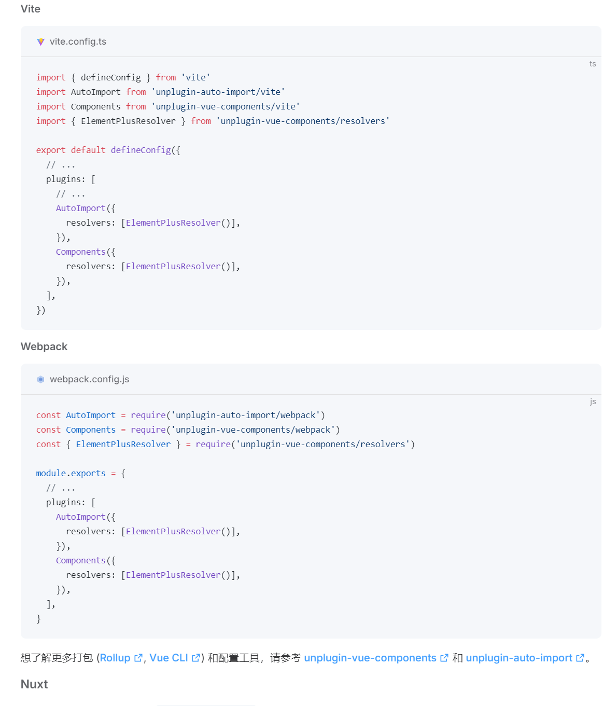Click the external-link icon after Vue CLI
Viewport: 603px width, 706px height.
[x=195, y=658]
